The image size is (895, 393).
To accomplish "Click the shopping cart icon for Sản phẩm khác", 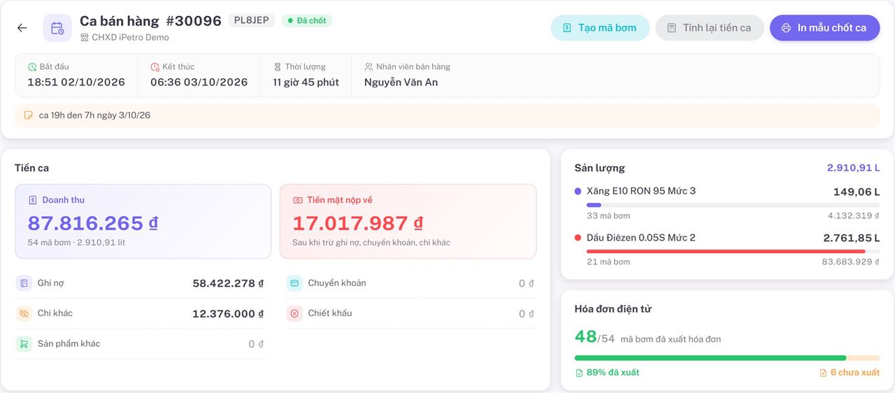I will 24,344.
